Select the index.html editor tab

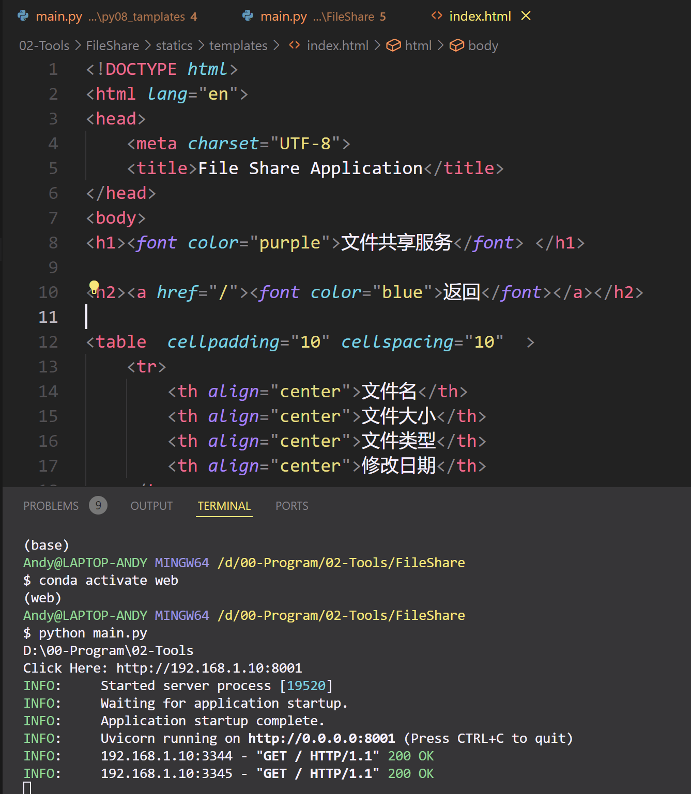(x=480, y=17)
